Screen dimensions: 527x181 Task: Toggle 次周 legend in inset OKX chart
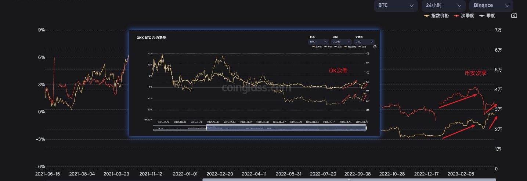pyautogui.click(x=338, y=47)
